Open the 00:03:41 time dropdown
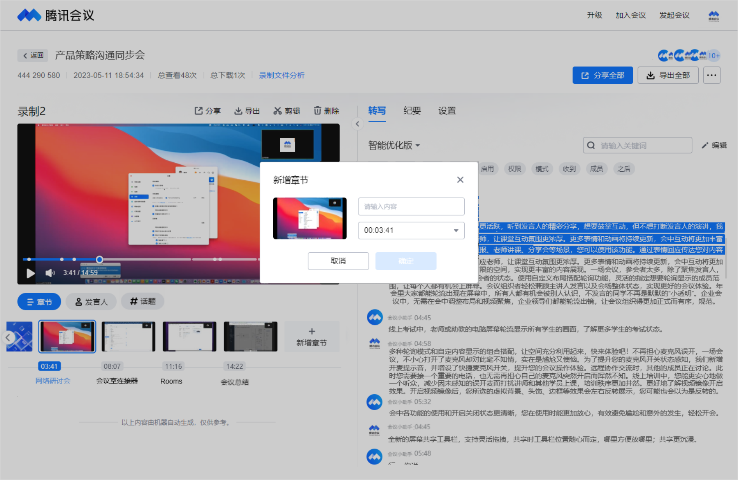The width and height of the screenshot is (738, 480). (x=411, y=230)
